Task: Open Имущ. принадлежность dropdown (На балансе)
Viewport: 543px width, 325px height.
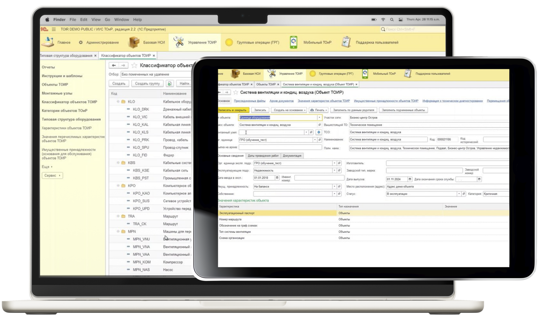Action: click(x=334, y=187)
